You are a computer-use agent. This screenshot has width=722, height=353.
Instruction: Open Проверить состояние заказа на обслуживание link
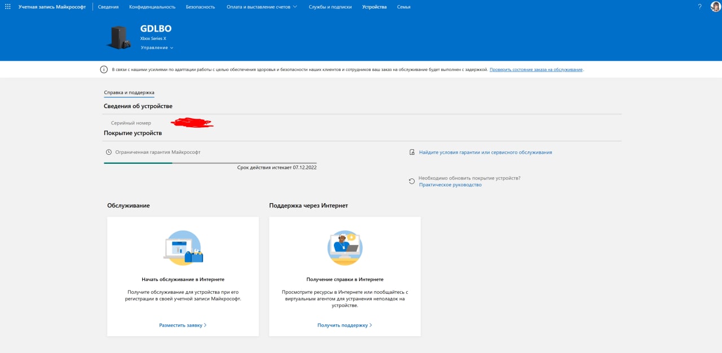pyautogui.click(x=536, y=69)
